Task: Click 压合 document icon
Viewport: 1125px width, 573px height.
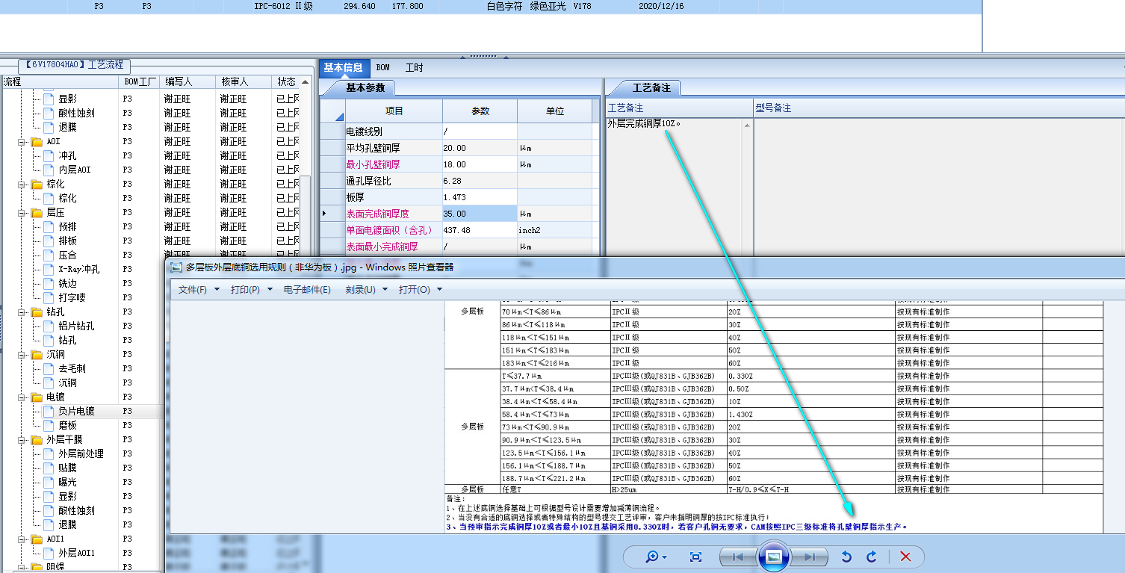Action: click(x=49, y=255)
